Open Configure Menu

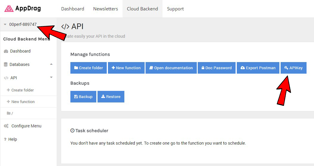[27, 126]
